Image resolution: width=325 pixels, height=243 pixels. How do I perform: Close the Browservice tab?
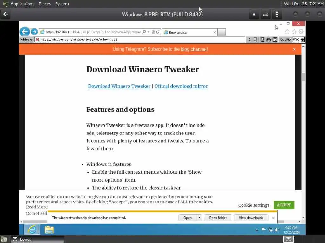[215, 33]
